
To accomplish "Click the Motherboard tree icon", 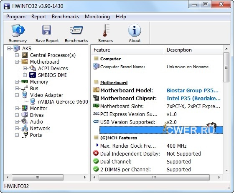I will tap(25, 62).
